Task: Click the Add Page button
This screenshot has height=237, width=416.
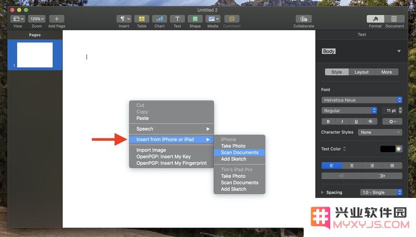Action: [x=57, y=19]
